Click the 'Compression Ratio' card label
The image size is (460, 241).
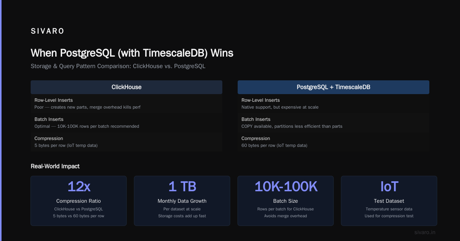(x=79, y=201)
